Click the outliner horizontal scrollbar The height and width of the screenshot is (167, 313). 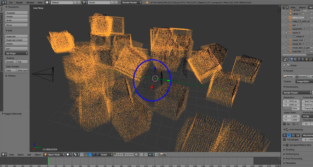pyautogui.click(x=295, y=55)
